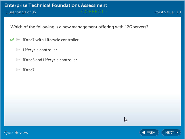Click the empty area below the answer choices
Viewport: 185px width, 139px height.
pos(92,98)
